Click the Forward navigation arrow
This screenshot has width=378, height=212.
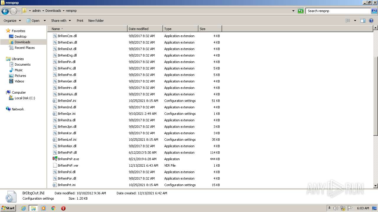click(x=13, y=11)
